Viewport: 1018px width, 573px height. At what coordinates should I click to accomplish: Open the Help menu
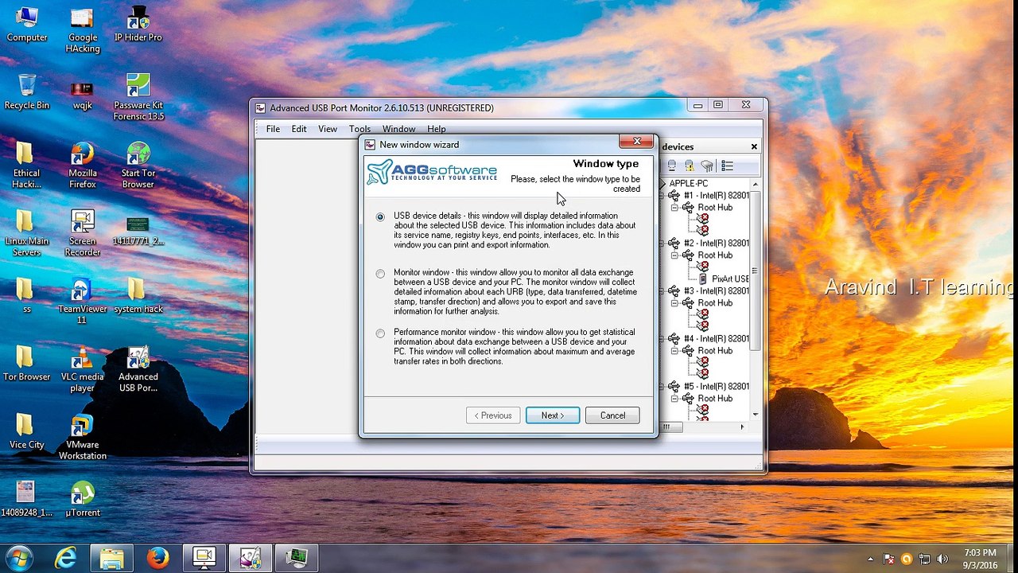click(x=437, y=129)
